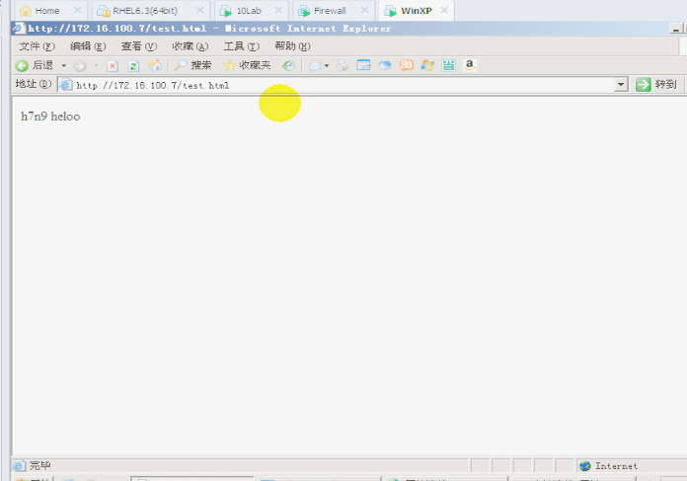Screen dimensions: 687x481
Task: Click the Internet zone indicator in status bar
Action: tap(609, 466)
